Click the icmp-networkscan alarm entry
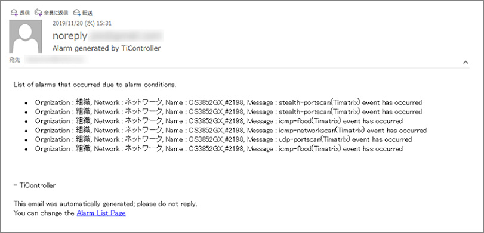This screenshot has width=484, height=233. click(x=231, y=130)
